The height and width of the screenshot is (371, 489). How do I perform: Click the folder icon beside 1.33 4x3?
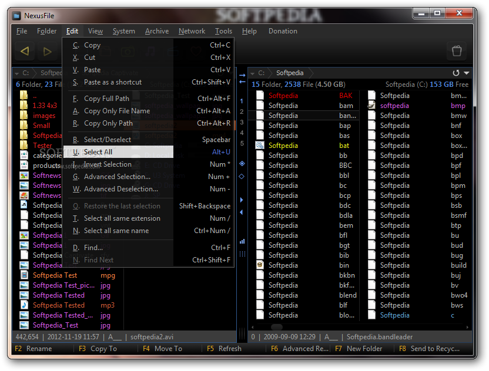[24, 105]
